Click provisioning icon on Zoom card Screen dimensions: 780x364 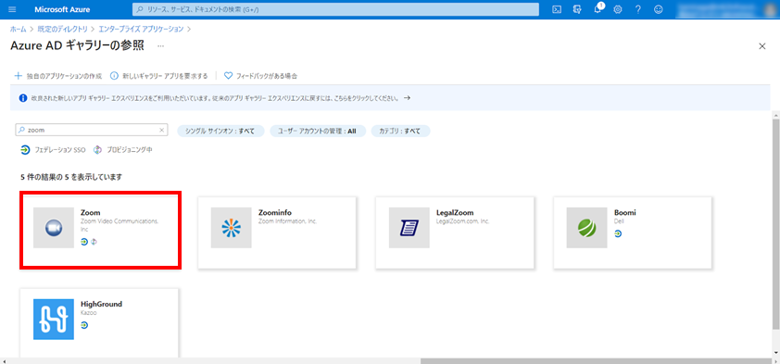coord(94,242)
